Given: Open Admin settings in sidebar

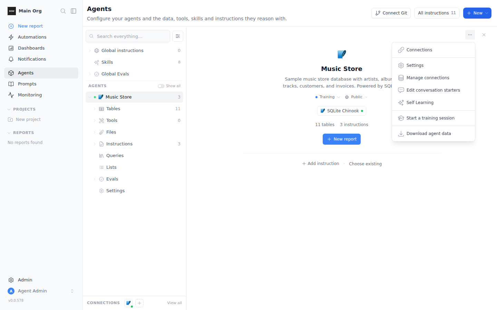Looking at the screenshot, I should coord(41,280).
